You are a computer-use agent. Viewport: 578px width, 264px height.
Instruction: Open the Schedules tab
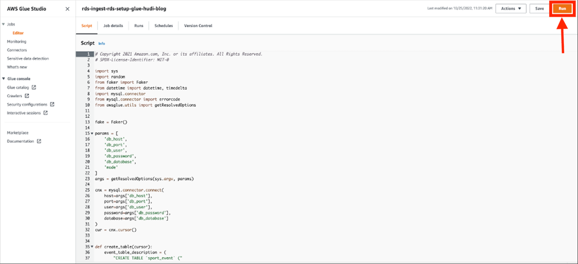[x=164, y=25]
